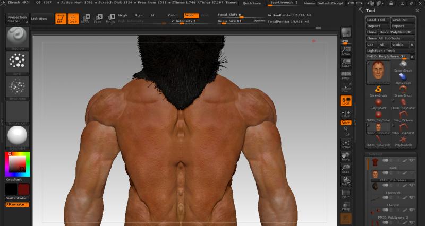
Task: Activate Edit mode button
Action: coord(61,19)
